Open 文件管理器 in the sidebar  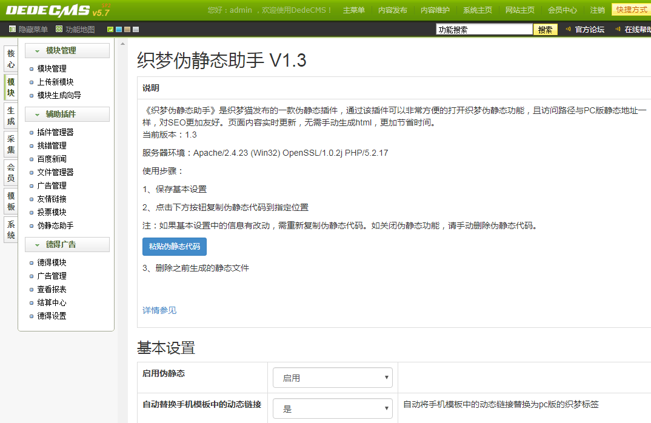(55, 172)
